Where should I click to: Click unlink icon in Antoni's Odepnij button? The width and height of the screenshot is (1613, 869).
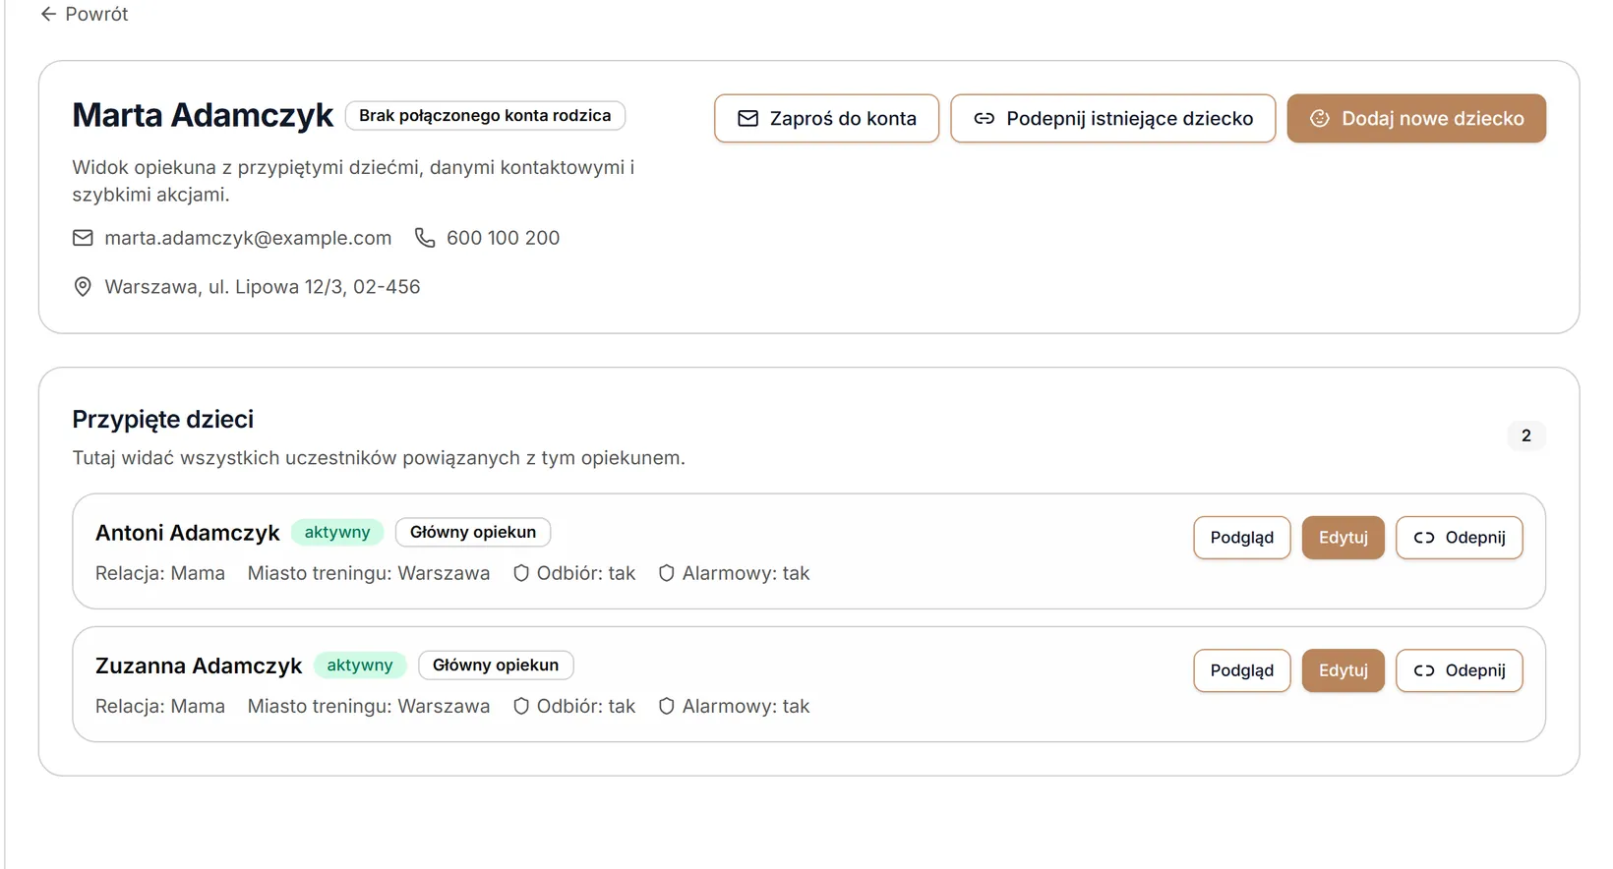[1424, 538]
